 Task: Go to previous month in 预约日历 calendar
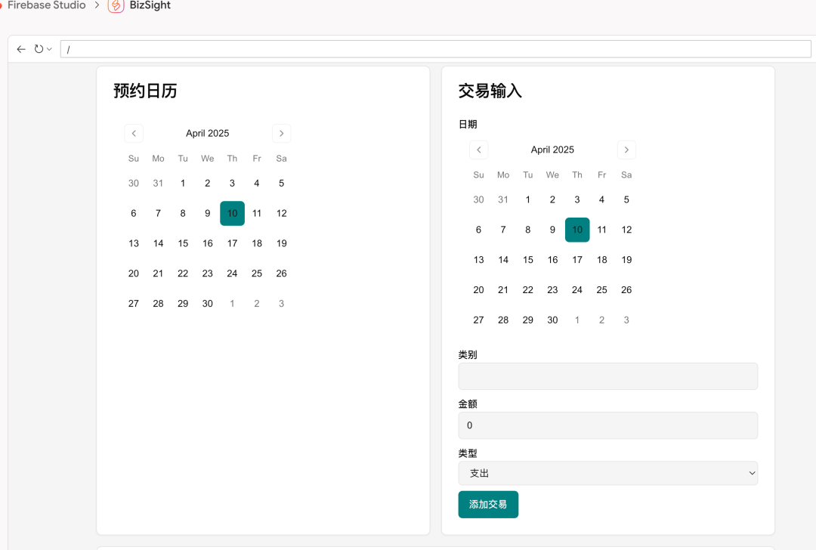tap(134, 133)
